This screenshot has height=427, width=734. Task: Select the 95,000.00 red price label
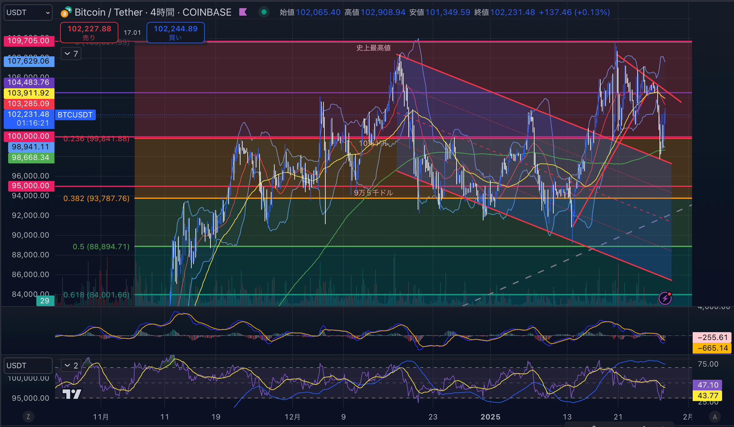pos(31,186)
